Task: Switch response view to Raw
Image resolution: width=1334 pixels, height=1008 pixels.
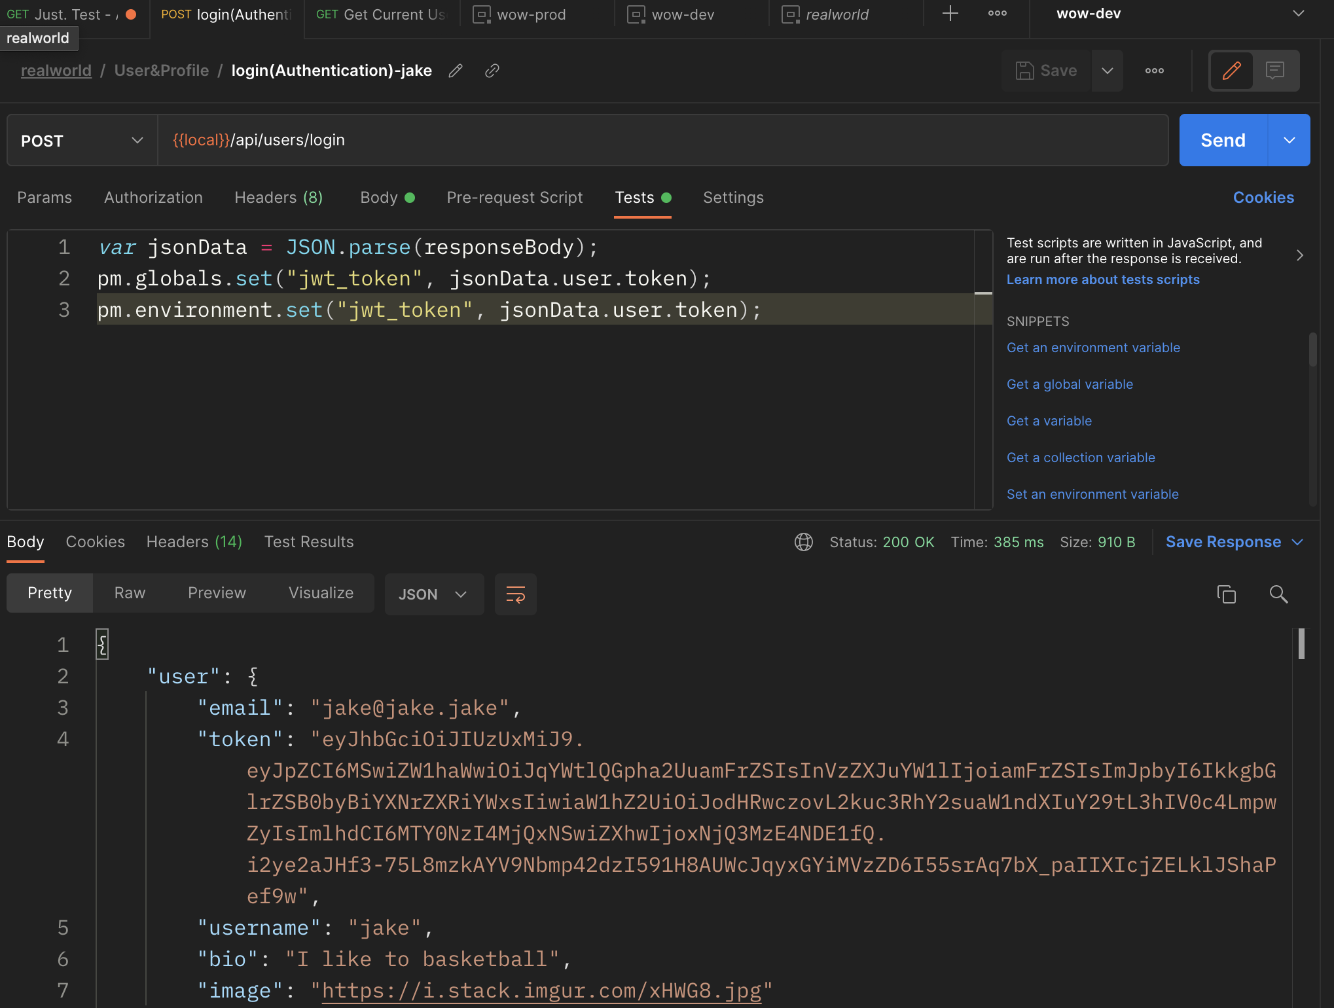Action: (x=130, y=593)
